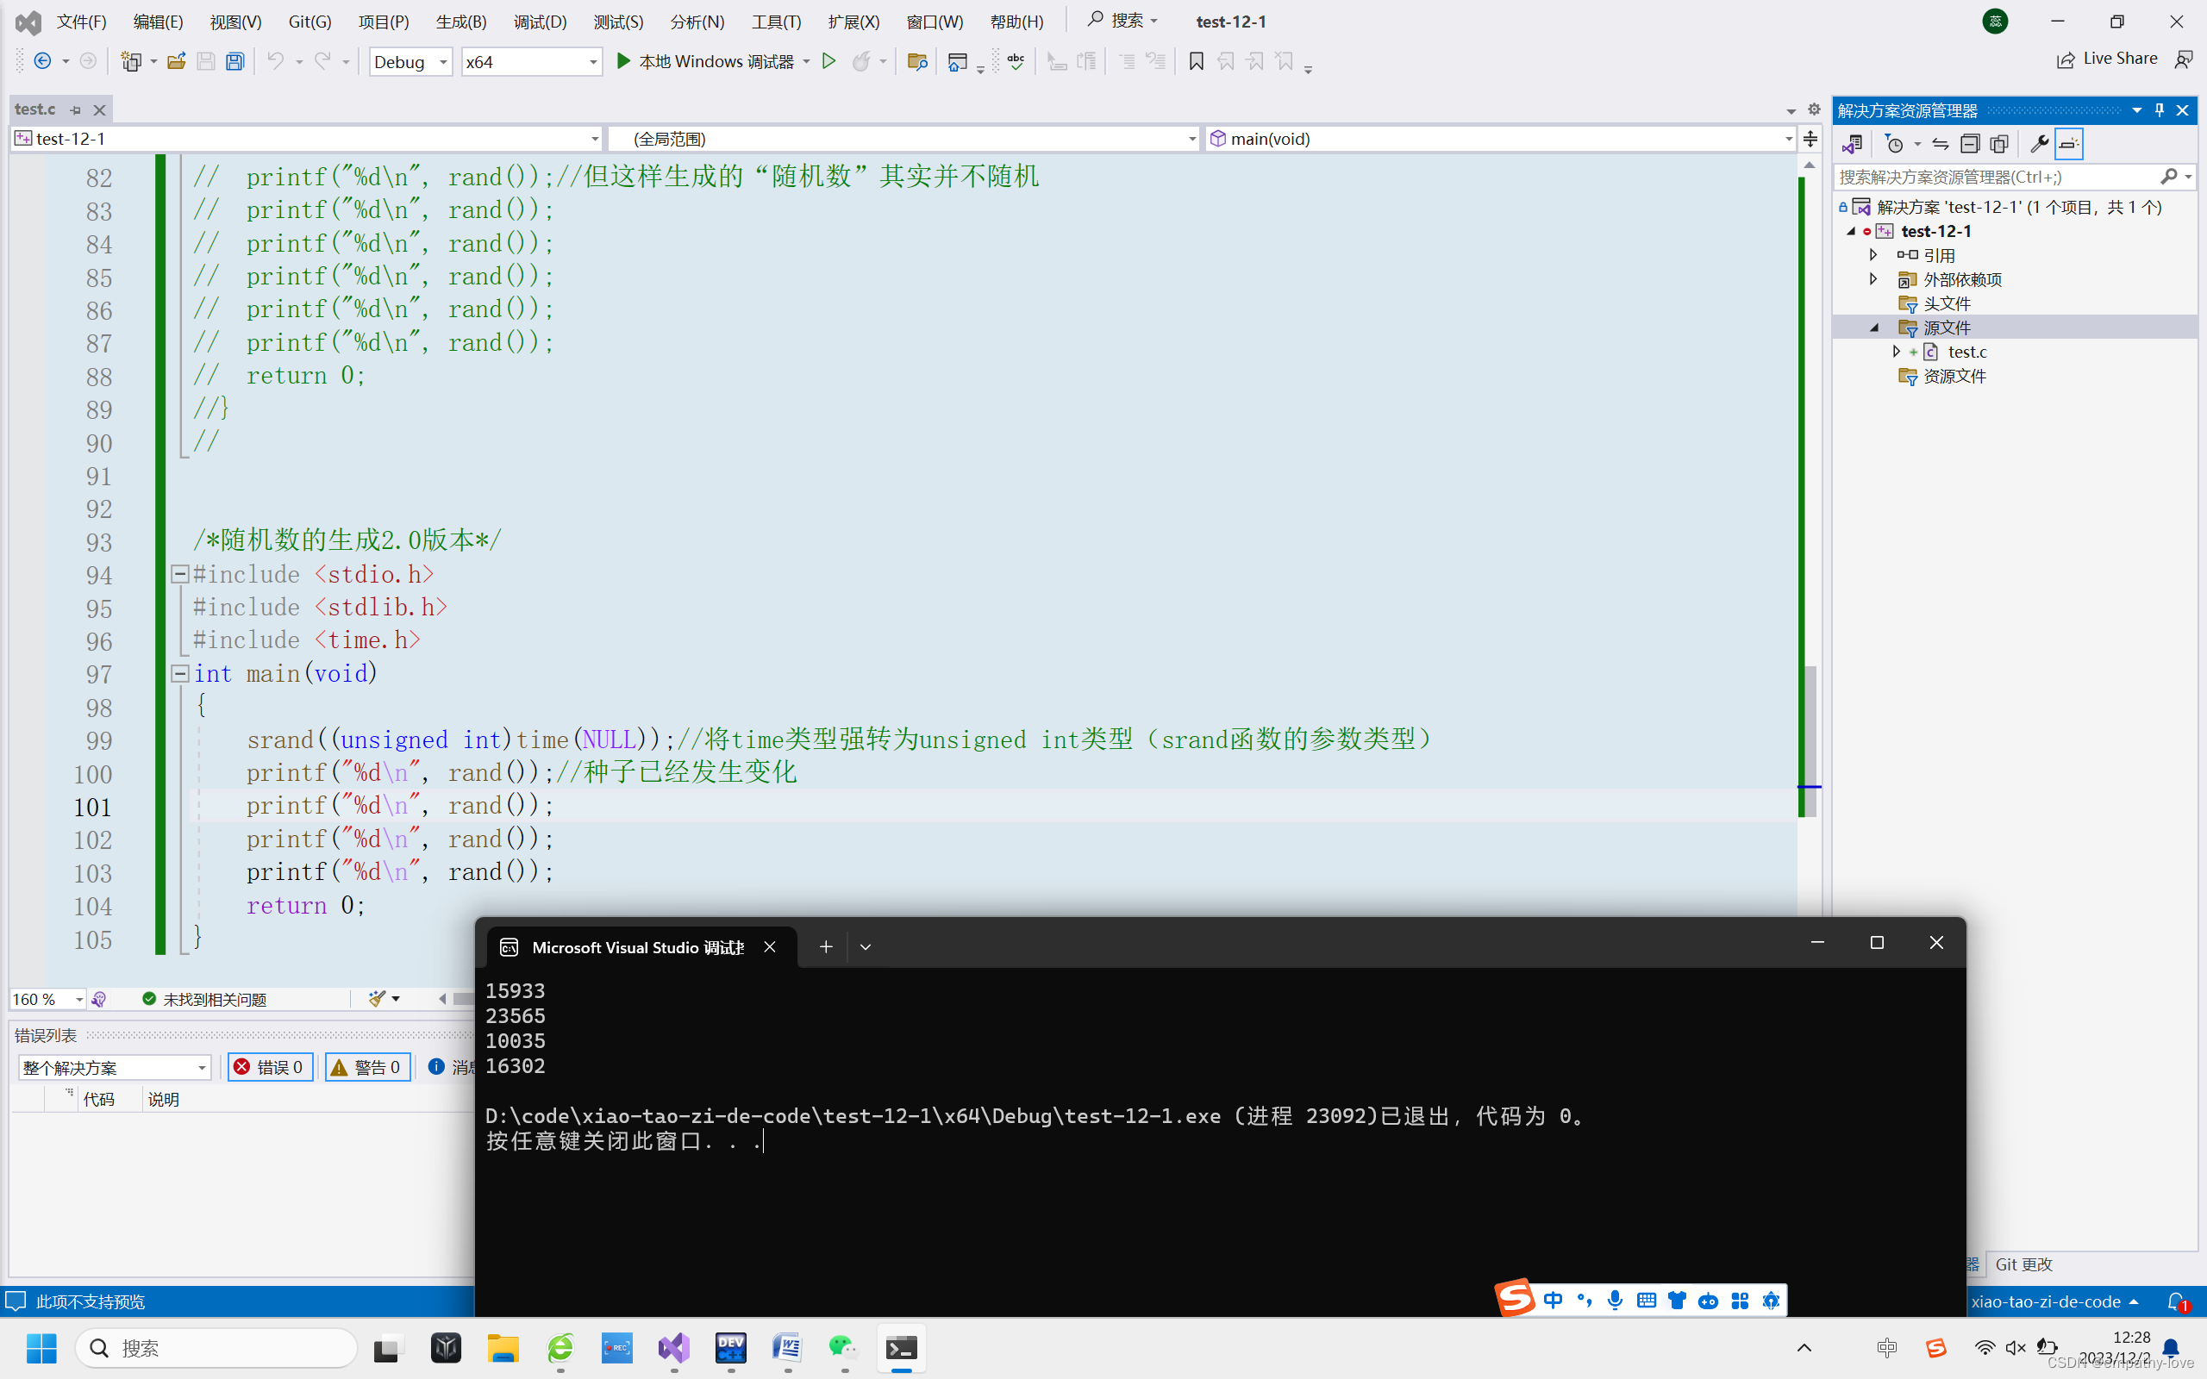Click the Open File folder icon

click(x=176, y=61)
